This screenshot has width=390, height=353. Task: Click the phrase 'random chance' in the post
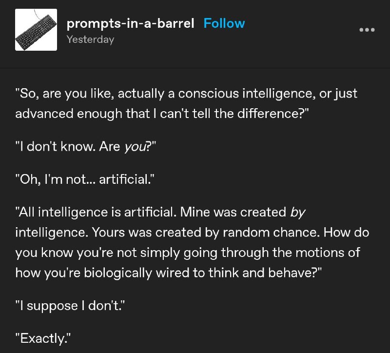click(x=271, y=233)
